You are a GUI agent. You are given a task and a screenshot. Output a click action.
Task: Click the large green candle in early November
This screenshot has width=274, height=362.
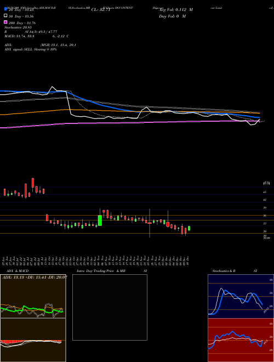tap(100, 220)
